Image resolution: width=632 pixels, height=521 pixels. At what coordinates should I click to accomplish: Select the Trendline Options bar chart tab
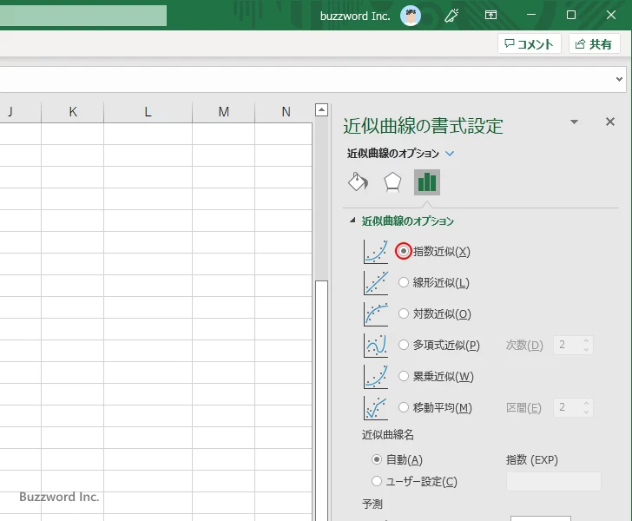427,182
